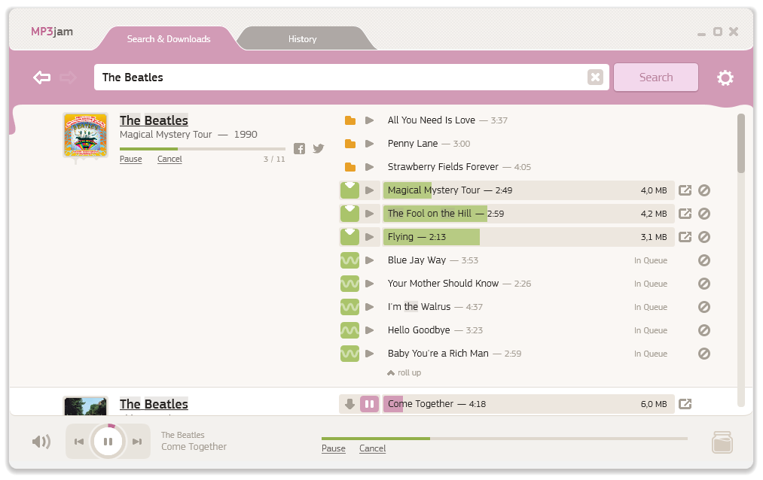Cancel all downloads in bottom bar
Image resolution: width=763 pixels, height=480 pixels.
(x=372, y=448)
